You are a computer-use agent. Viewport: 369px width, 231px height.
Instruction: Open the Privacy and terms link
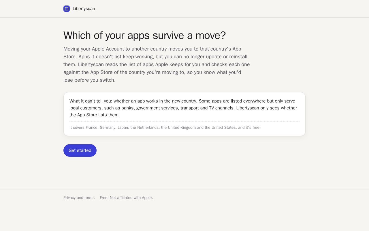click(79, 198)
